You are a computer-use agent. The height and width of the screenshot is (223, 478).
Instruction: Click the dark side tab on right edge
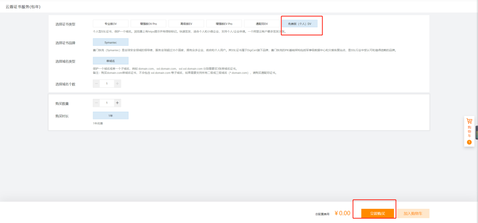[477, 132]
